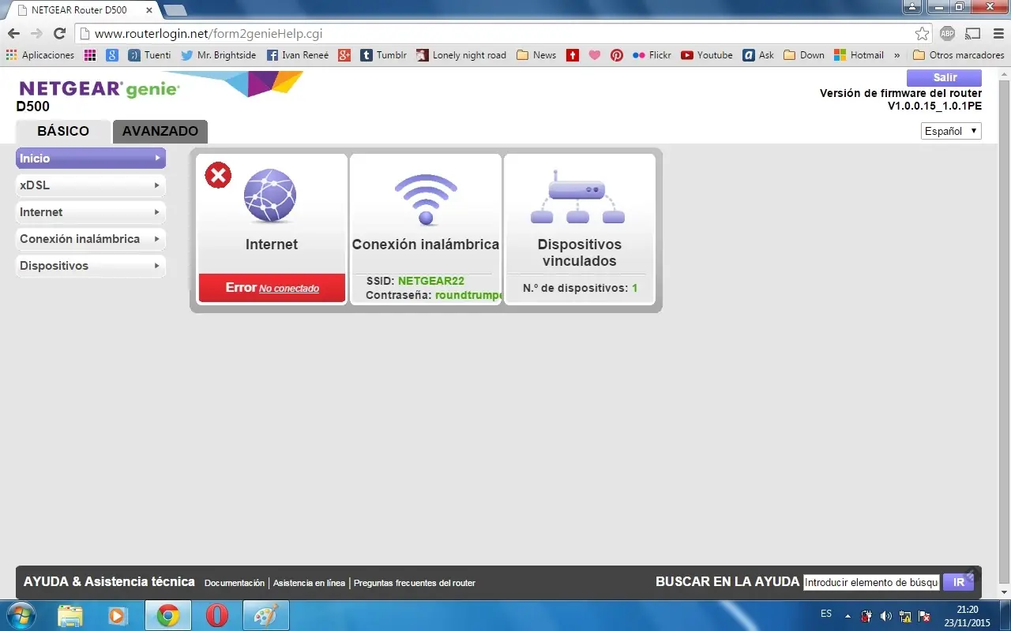1011x631 pixels.
Task: Open Preguntas frecuentes del router link
Action: click(415, 583)
